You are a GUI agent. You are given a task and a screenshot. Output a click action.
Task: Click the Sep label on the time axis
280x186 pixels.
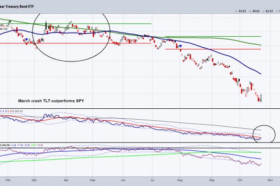[x=212, y=180]
